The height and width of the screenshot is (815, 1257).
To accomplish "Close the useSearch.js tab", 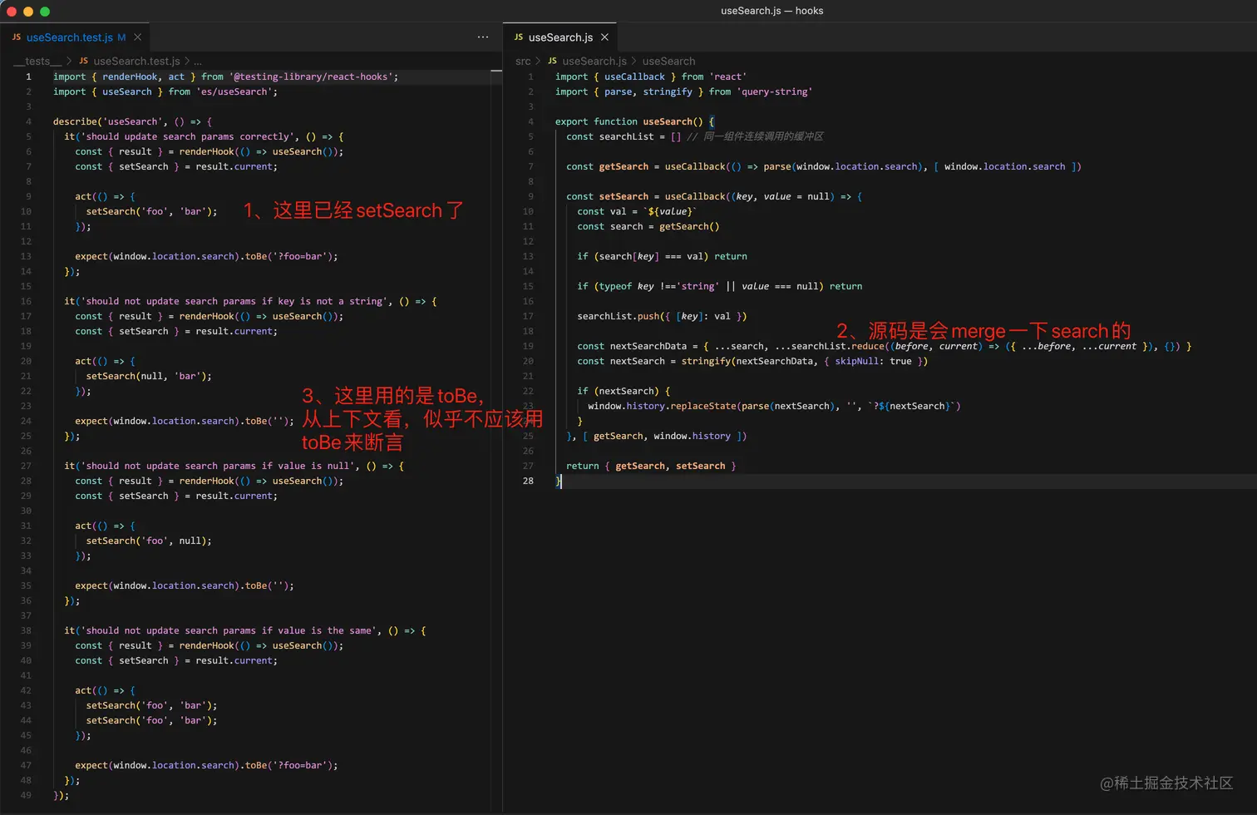I will [x=604, y=37].
